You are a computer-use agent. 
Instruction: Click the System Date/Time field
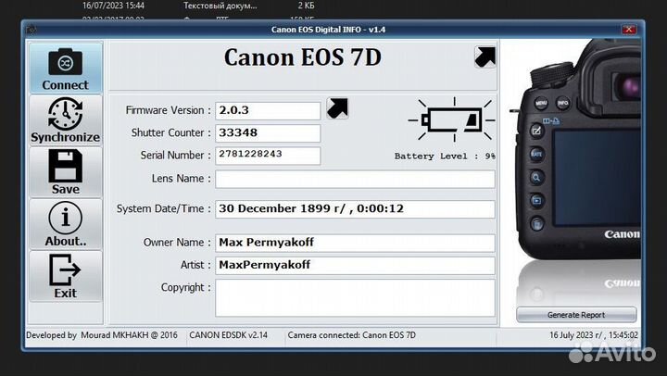(x=355, y=209)
